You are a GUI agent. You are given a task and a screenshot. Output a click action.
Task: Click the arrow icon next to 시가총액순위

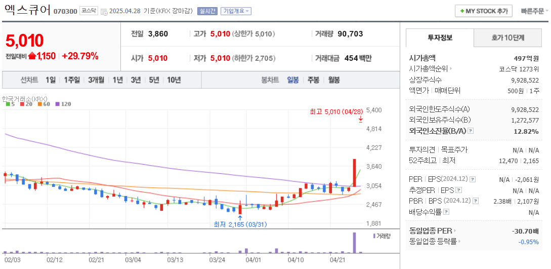coord(451,69)
